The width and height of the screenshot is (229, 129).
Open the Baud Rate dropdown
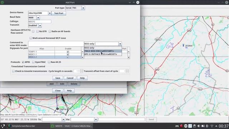38,18
